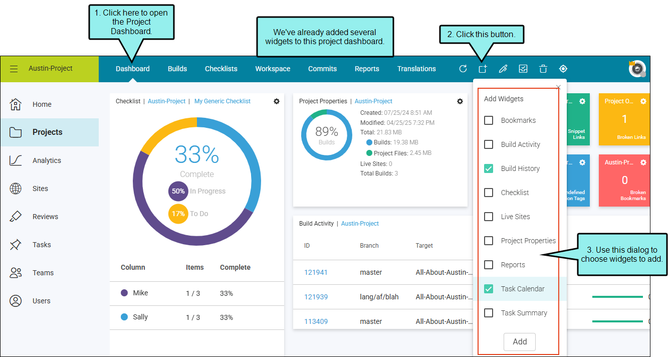Click the target locate icon in toolbar
Image resolution: width=672 pixels, height=357 pixels.
point(563,69)
